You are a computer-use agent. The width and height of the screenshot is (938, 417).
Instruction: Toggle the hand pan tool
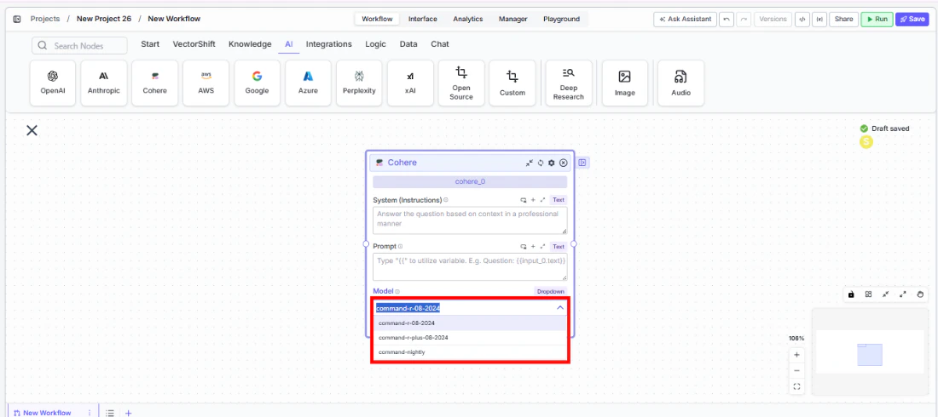(x=920, y=294)
